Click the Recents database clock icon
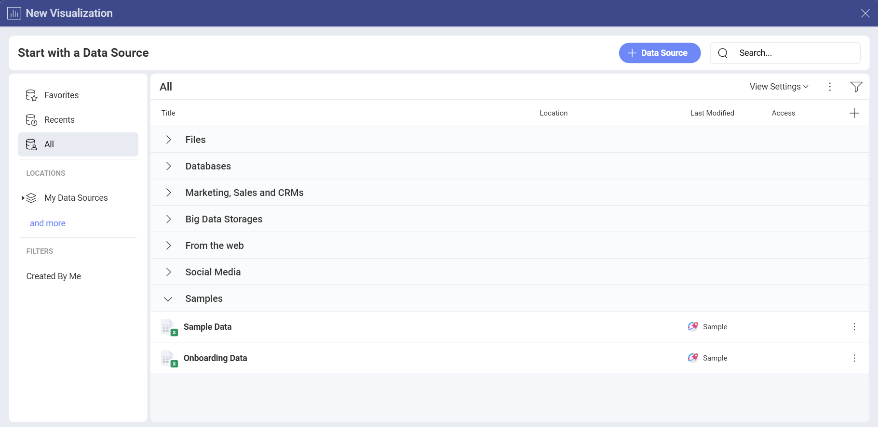The height and width of the screenshot is (427, 878). [x=31, y=120]
